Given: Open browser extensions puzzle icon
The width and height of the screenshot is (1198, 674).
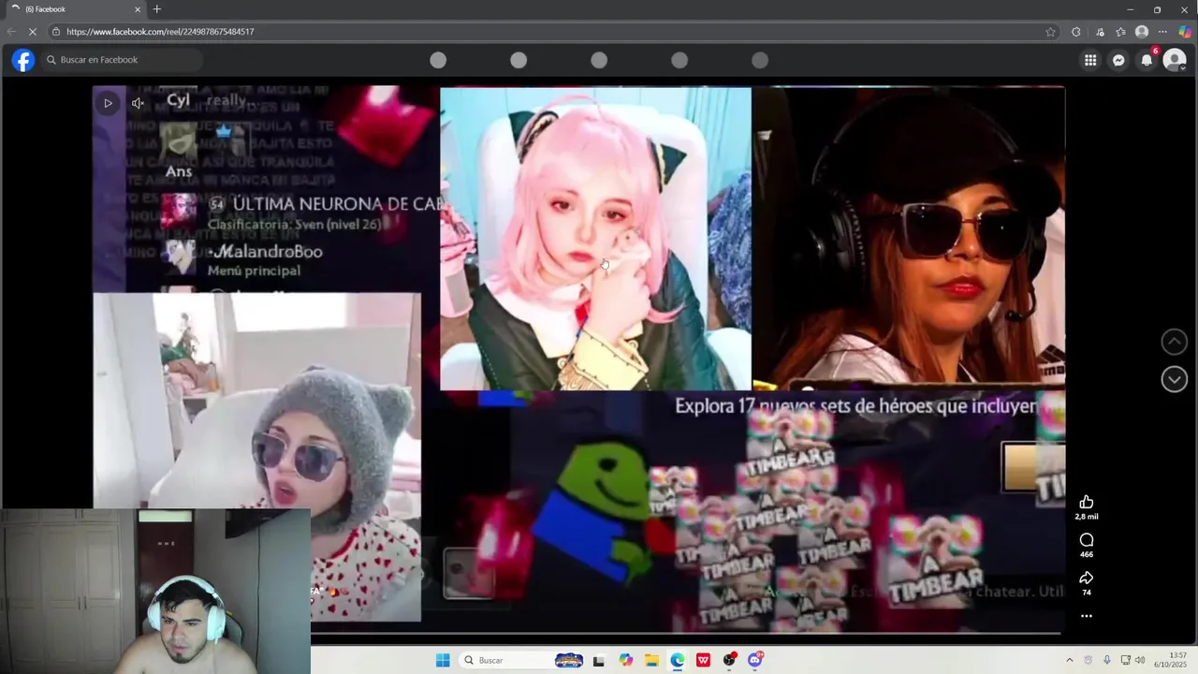Looking at the screenshot, I should pyautogui.click(x=1076, y=32).
